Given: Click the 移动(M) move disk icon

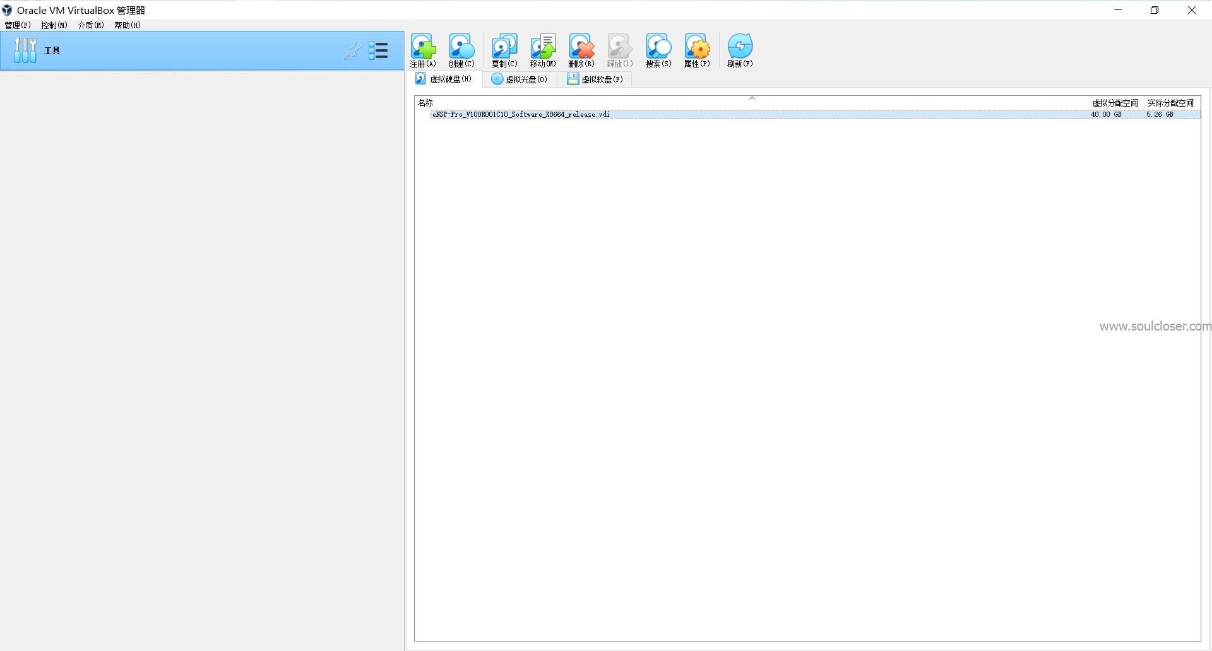Looking at the screenshot, I should click(543, 50).
